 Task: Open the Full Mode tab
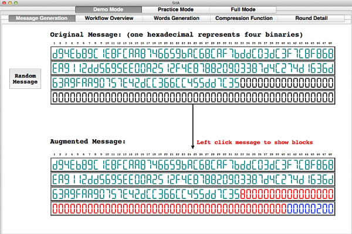pyautogui.click(x=243, y=10)
